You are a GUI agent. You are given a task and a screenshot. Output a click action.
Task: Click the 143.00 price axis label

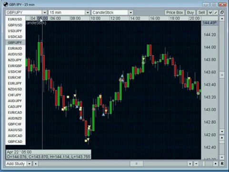pos(210,109)
